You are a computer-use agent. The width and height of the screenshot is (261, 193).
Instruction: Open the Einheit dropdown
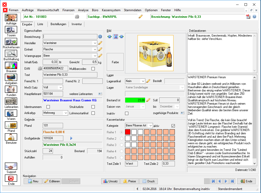click(x=95, y=49)
